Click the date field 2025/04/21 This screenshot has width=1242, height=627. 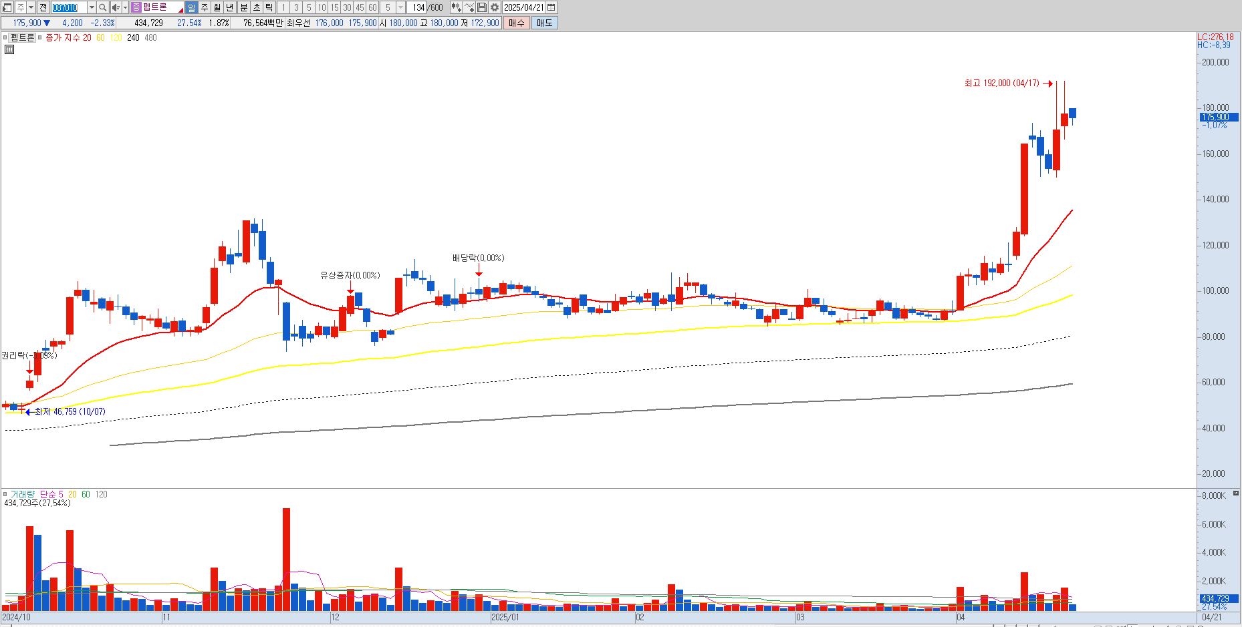(x=524, y=7)
